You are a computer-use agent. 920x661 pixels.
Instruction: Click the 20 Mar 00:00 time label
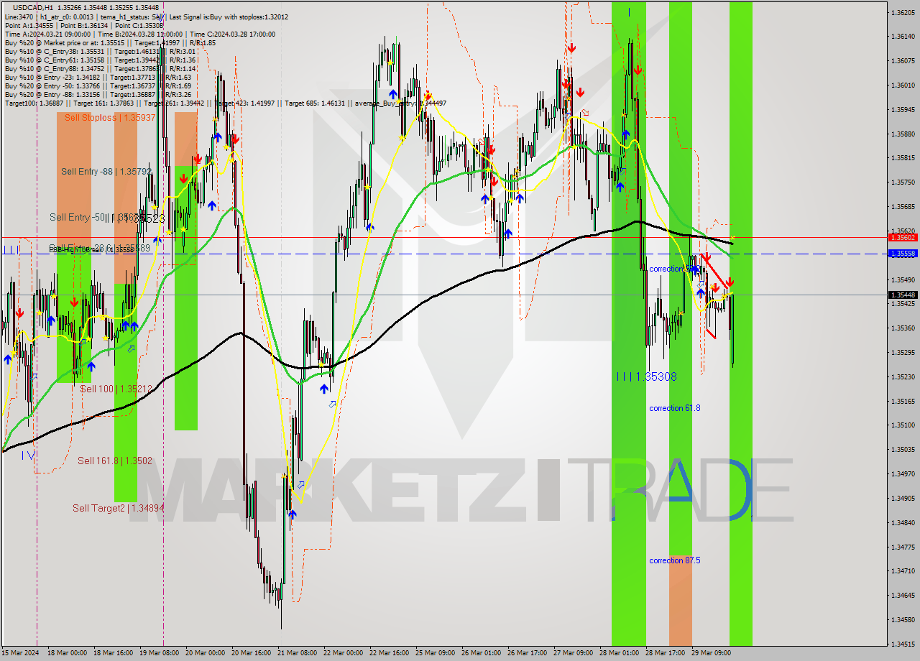tap(206, 653)
